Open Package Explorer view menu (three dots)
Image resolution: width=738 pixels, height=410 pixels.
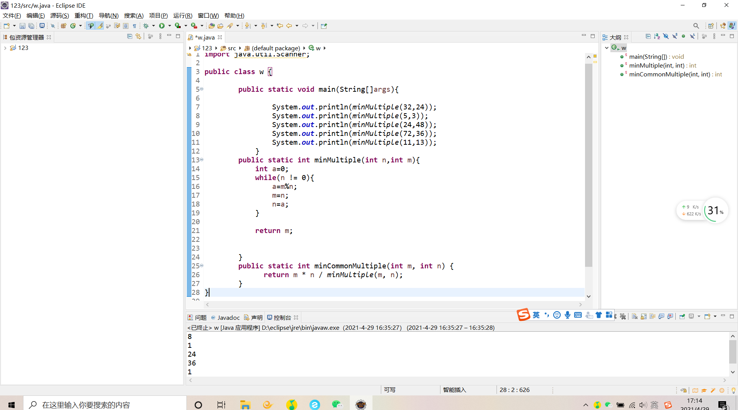[160, 36]
